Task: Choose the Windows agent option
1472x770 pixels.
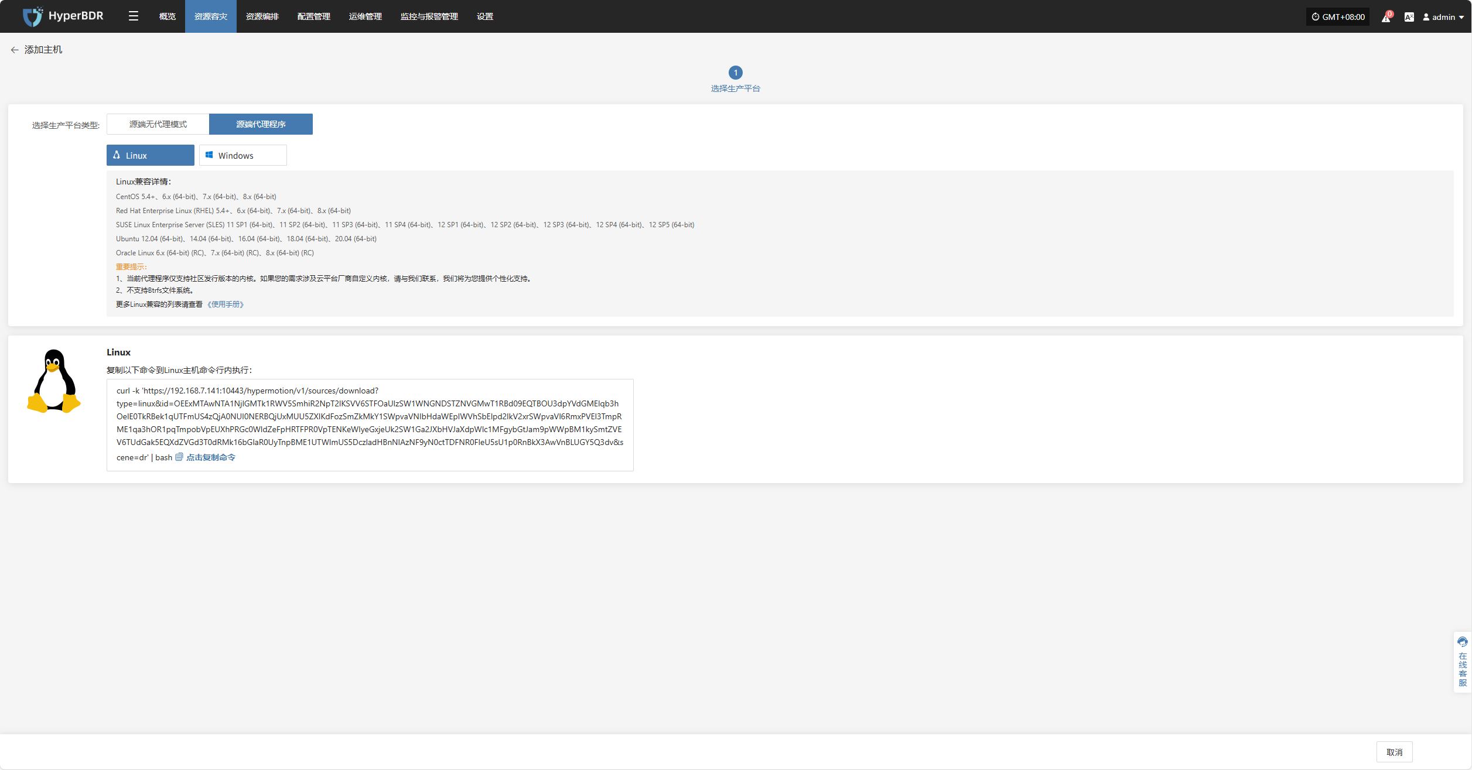Action: point(243,155)
